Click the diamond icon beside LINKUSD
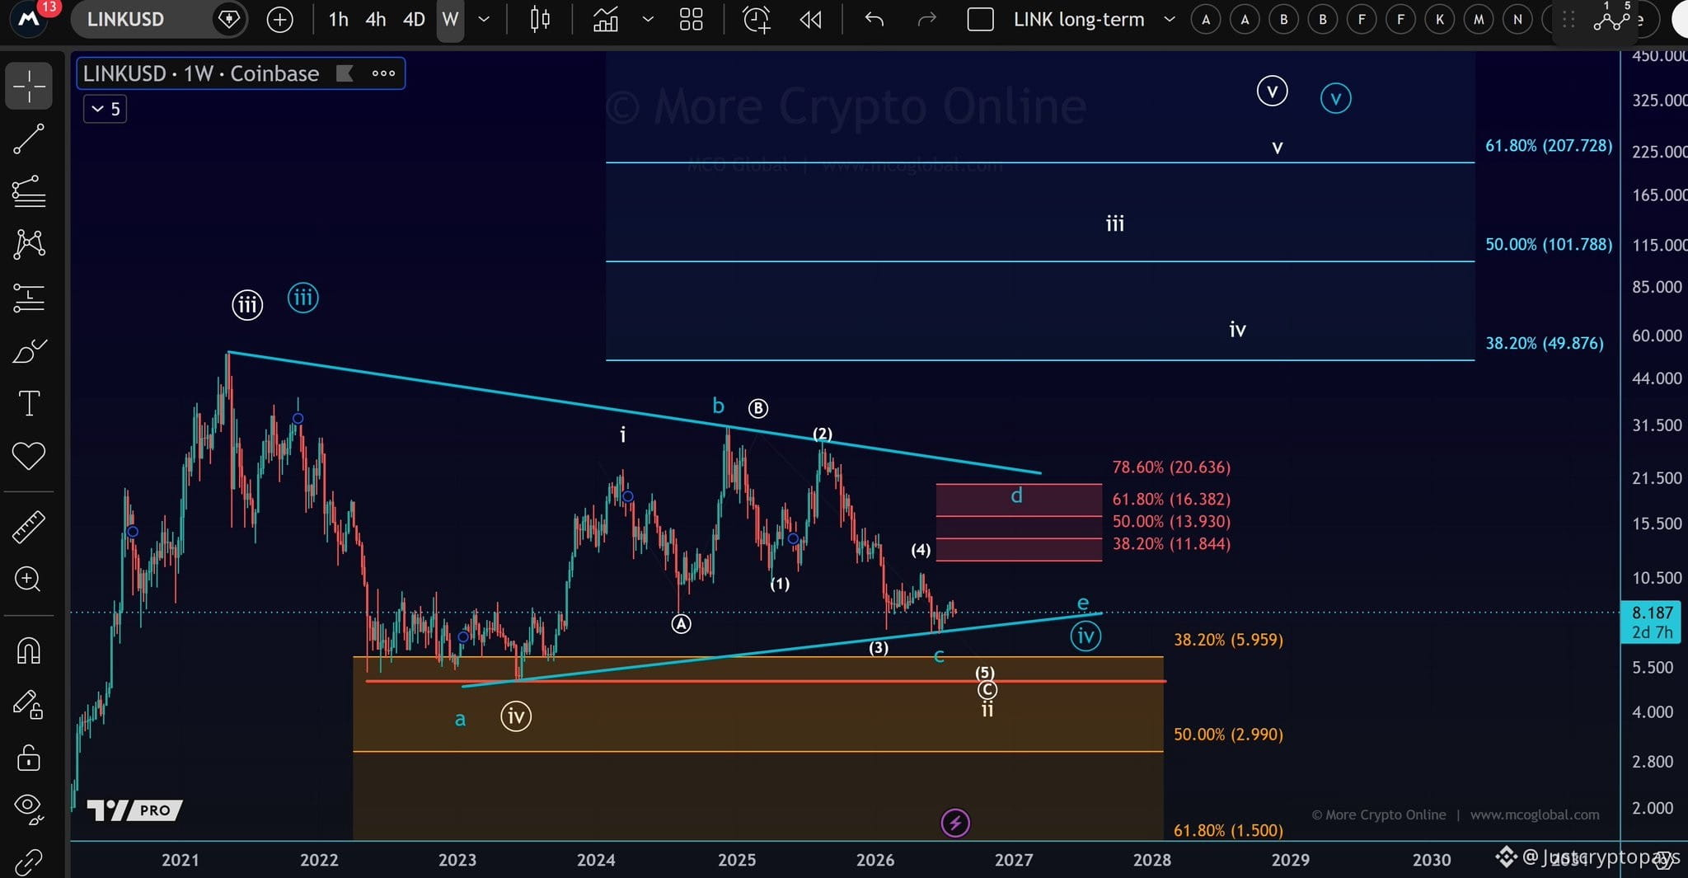1688x878 pixels. pos(228,19)
